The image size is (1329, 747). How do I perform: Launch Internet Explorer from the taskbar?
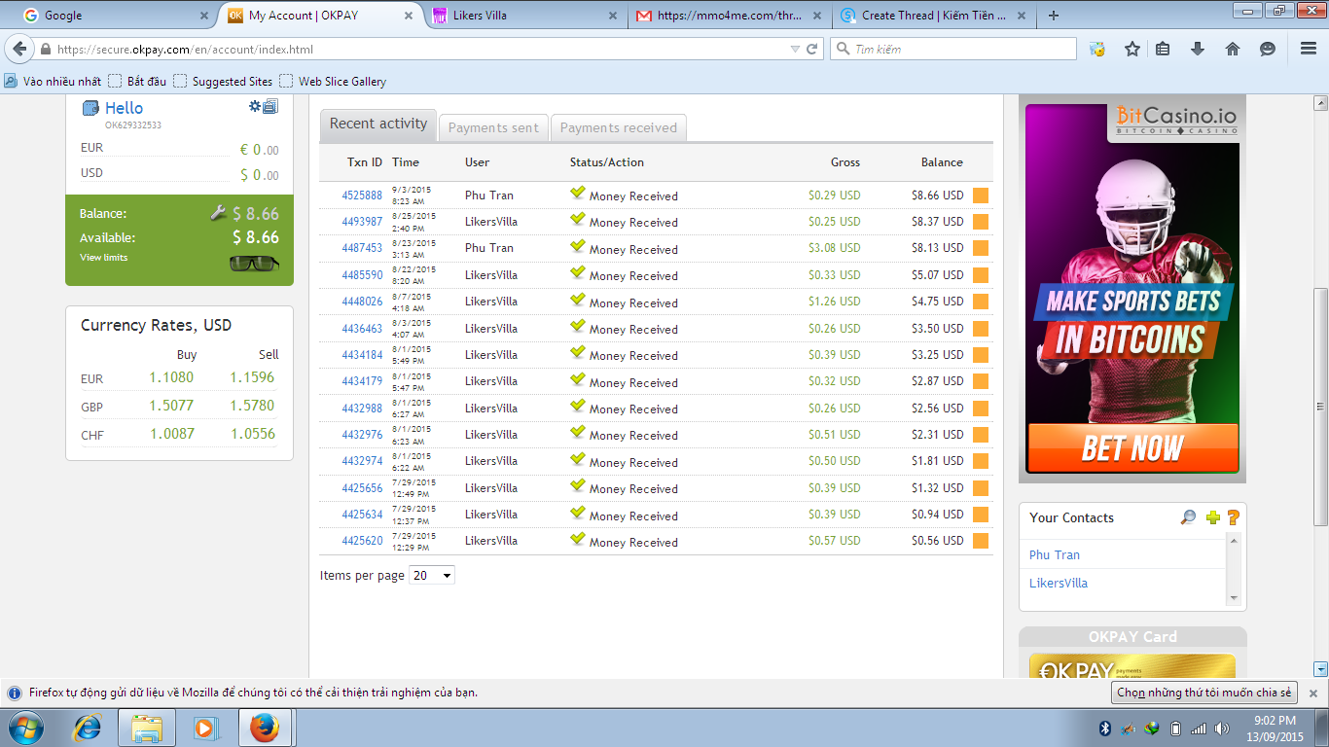click(x=89, y=728)
